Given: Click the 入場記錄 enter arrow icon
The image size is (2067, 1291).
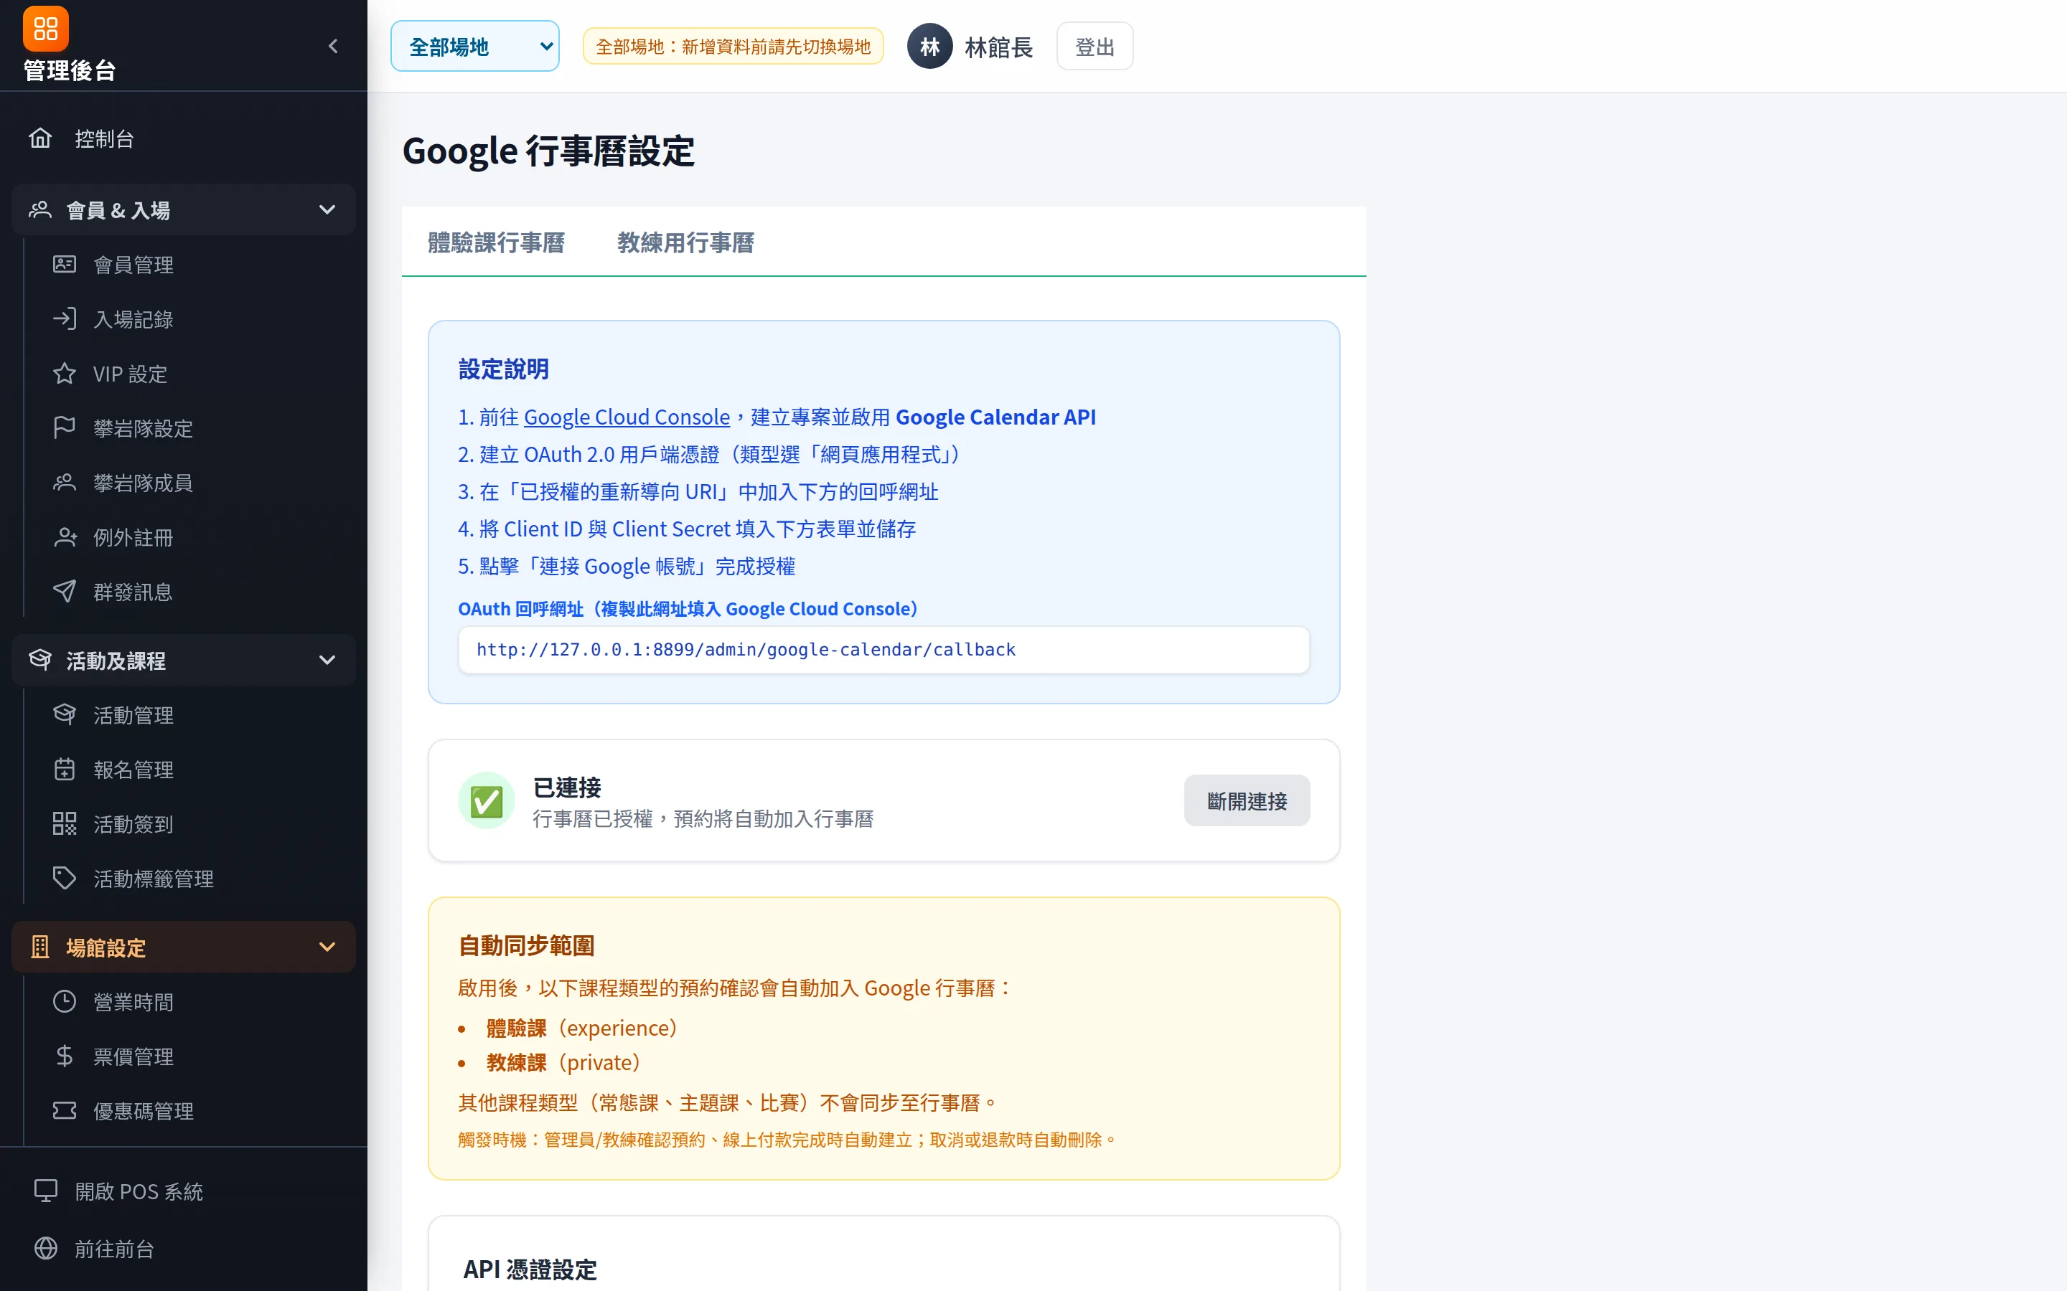Looking at the screenshot, I should [64, 319].
